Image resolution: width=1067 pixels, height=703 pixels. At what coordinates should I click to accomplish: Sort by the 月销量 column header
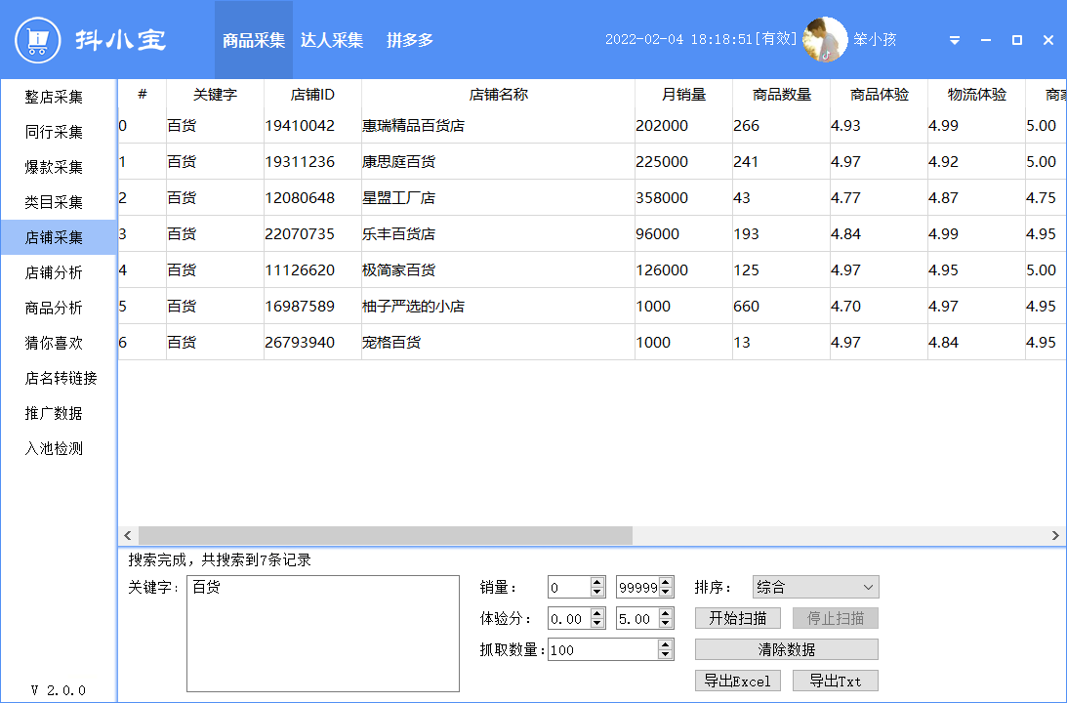[x=683, y=95]
